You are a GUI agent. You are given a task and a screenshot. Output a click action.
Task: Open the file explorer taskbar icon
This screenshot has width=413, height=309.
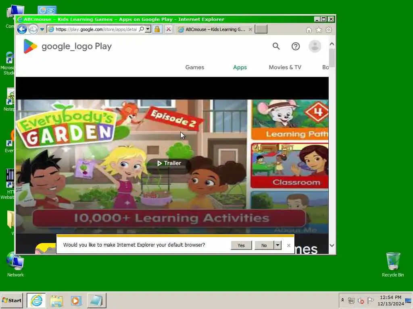coord(56,301)
